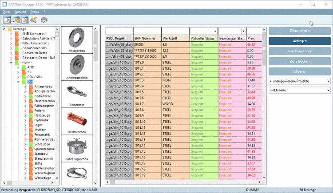Image resolution: width=333 pixels, height=193 pixels.
Task: Select ERP-Nummer cell *#13345134600
Action: click(x=147, y=51)
